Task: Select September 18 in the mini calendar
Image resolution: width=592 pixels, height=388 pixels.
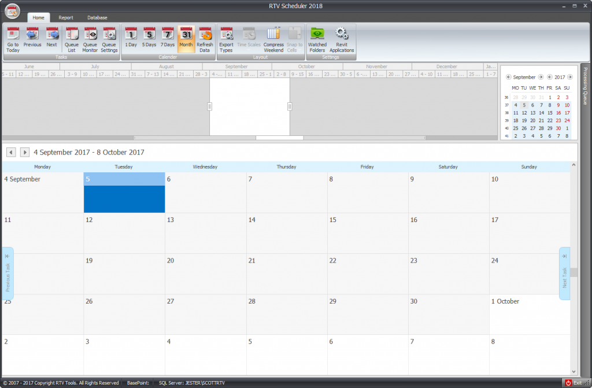Action: pyautogui.click(x=515, y=120)
